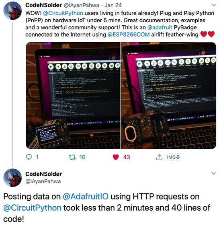Click the retweet count 16

[82, 157]
